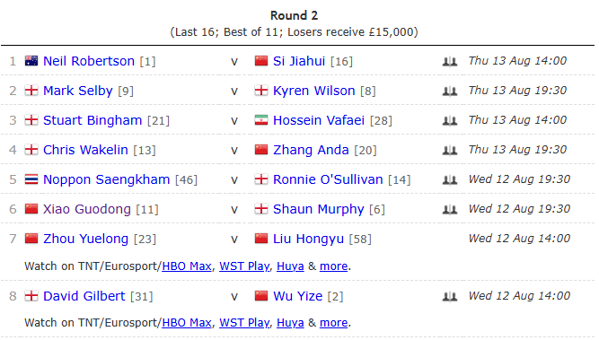Viewport: 599px width, 340px height.
Task: Open WST Play link under match 7
Action: 244,266
